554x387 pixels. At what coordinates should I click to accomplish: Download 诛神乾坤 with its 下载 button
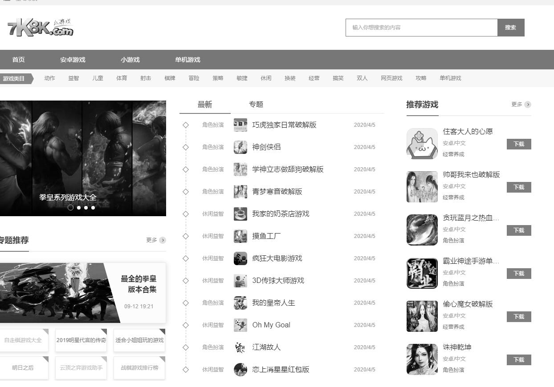coord(519,360)
